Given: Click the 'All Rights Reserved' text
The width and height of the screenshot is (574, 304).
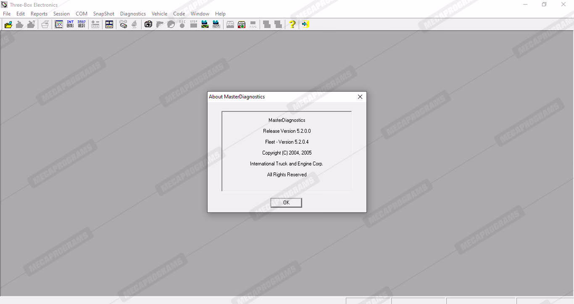Looking at the screenshot, I should point(287,175).
